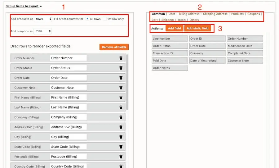Viewport: 279px width, 168px height.
Task: Select the 'all rows' radio option
Action: (87, 19)
